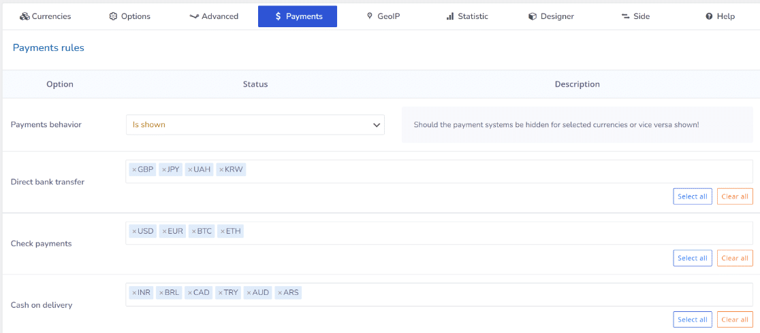Remove CAD tag from Cash on delivery
Image resolution: width=760 pixels, height=333 pixels.
pyautogui.click(x=190, y=293)
